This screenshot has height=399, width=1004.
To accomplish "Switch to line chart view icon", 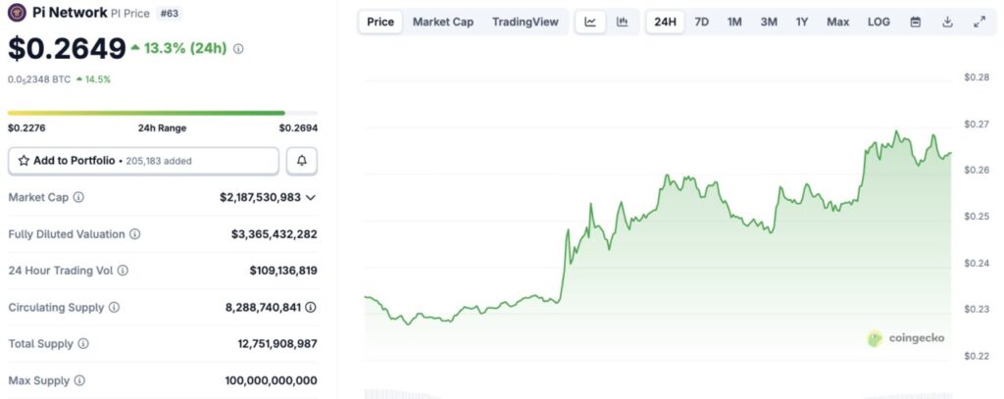I will [x=590, y=22].
